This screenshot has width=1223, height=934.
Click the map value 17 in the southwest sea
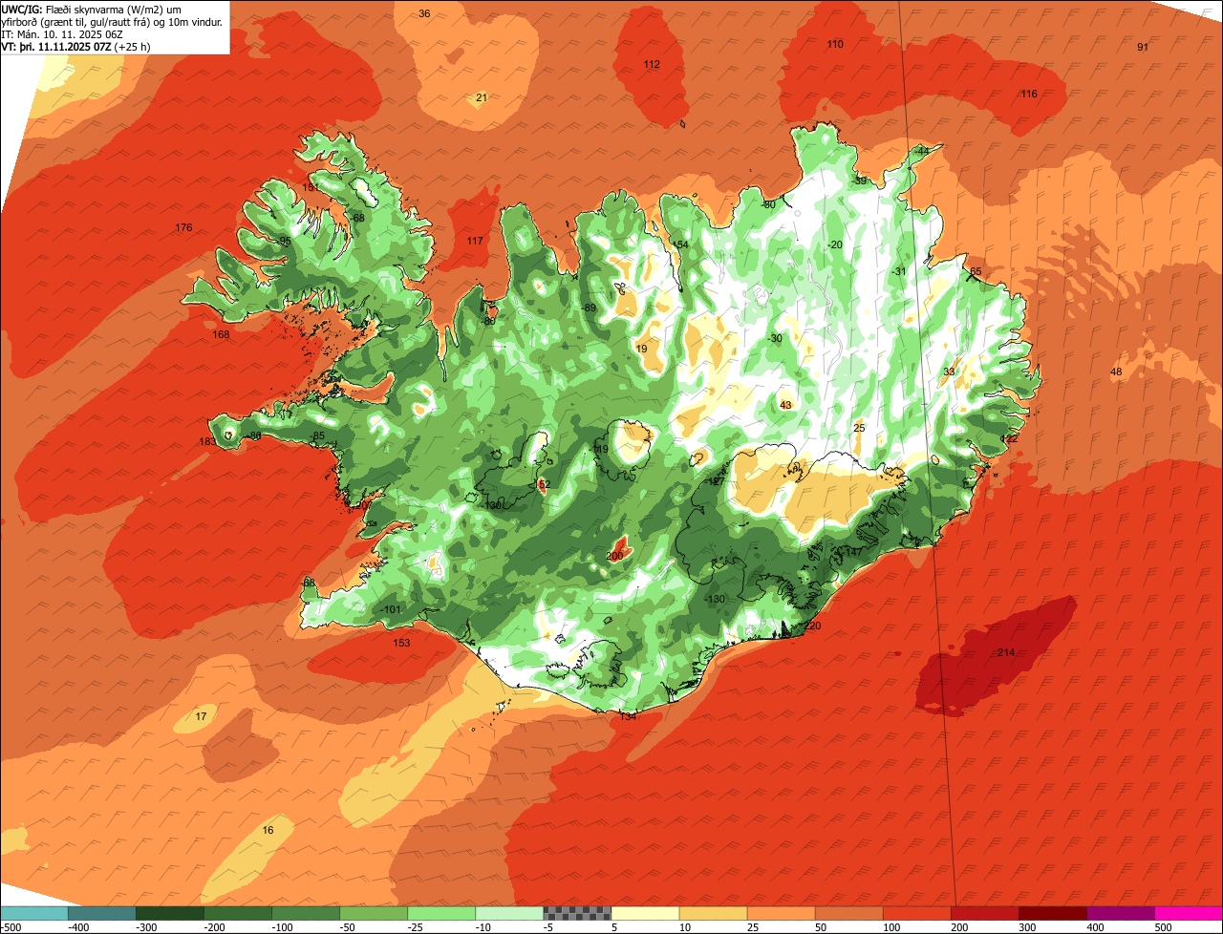point(201,717)
